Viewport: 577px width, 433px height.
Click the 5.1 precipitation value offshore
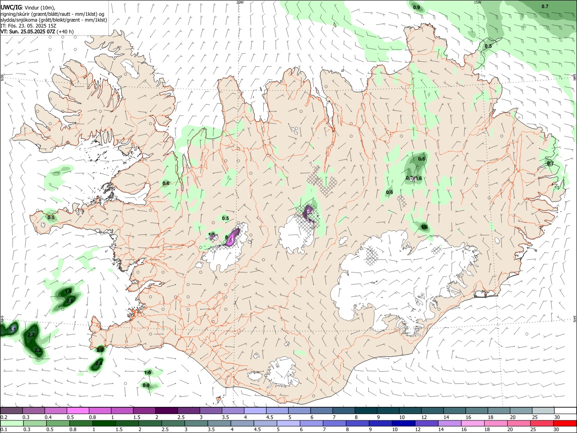pyautogui.click(x=13, y=330)
